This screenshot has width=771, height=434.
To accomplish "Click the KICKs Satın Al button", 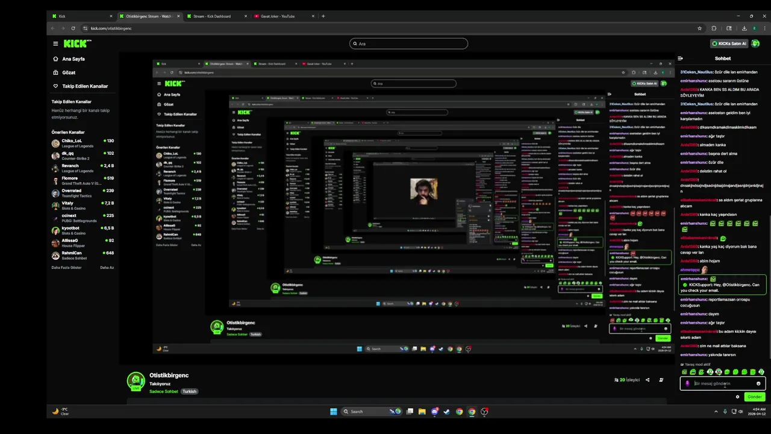I will coord(729,43).
